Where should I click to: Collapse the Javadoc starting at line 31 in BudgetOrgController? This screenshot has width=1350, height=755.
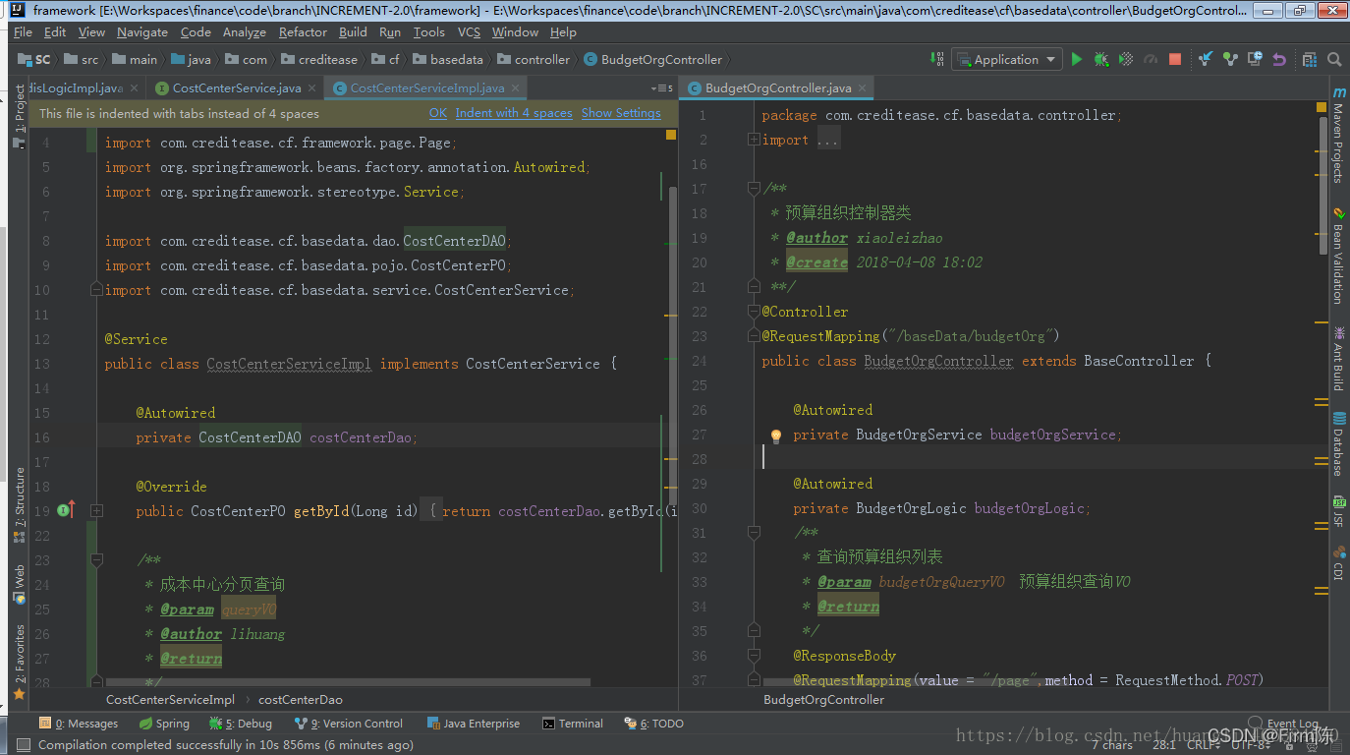tap(754, 532)
